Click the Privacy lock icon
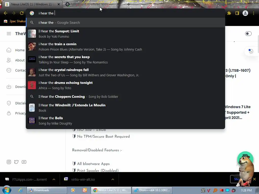This screenshot has height=194, width=259. 9,113
